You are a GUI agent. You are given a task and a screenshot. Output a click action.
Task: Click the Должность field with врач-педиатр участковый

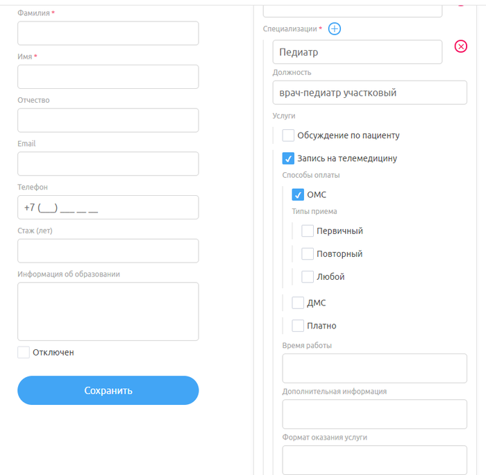(x=369, y=93)
